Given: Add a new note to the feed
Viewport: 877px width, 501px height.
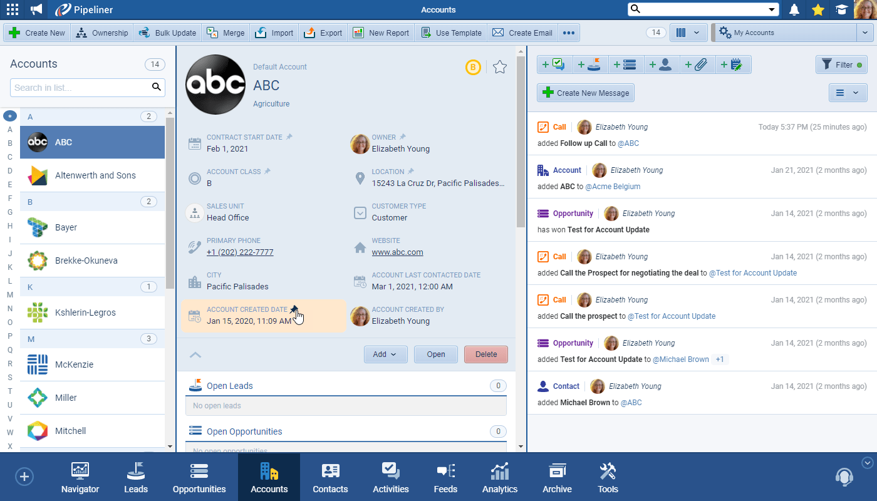Looking at the screenshot, I should point(732,65).
